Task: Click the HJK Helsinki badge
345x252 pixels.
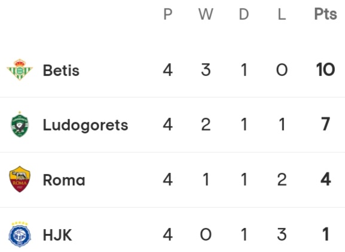Action: click(20, 235)
